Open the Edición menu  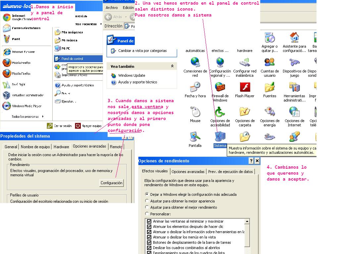128,8
